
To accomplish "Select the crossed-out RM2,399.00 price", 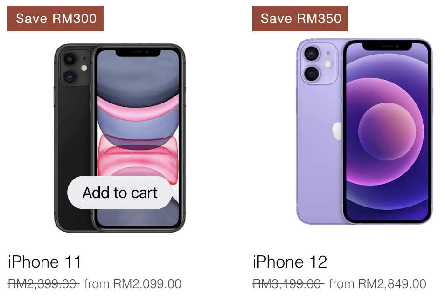I will [x=44, y=284].
